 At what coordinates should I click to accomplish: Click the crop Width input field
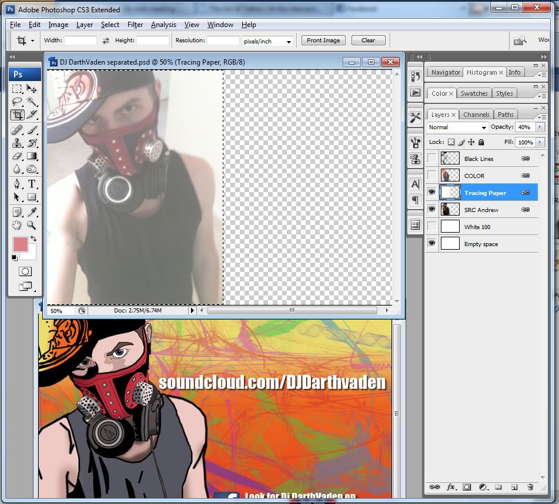pos(80,41)
